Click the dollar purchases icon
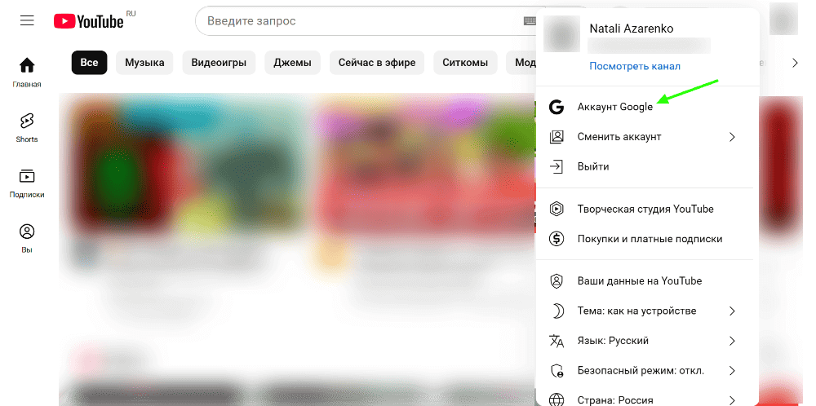This screenshot has width=816, height=406. click(557, 239)
